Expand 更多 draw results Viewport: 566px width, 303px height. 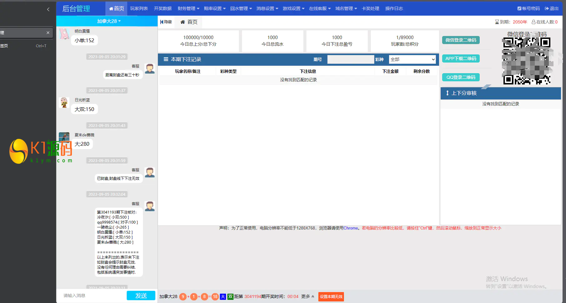click(308, 296)
